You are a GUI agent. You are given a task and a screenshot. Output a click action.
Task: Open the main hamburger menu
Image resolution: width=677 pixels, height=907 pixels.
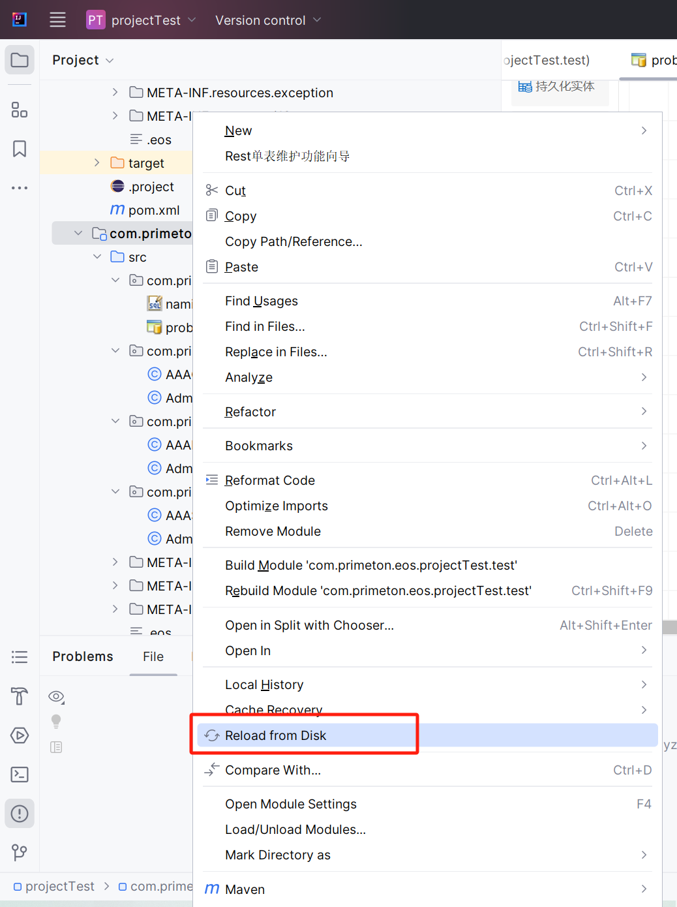[57, 20]
